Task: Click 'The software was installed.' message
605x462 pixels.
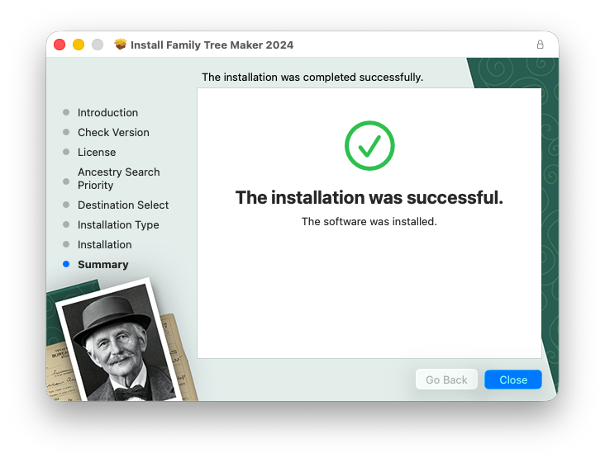Action: click(369, 221)
